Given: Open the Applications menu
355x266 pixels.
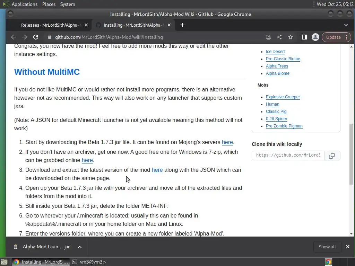Looking at the screenshot, I should pos(25,4).
